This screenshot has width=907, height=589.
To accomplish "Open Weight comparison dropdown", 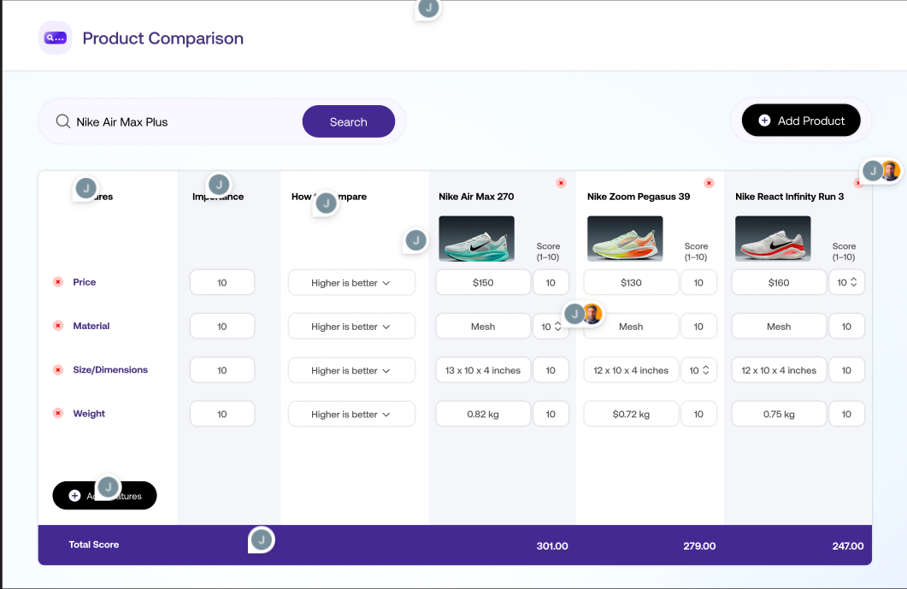I will pyautogui.click(x=351, y=415).
